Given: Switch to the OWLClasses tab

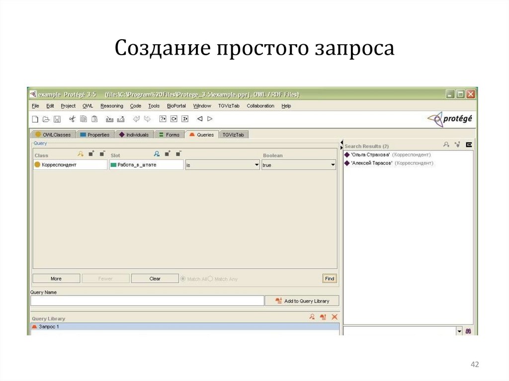Looking at the screenshot, I should tap(53, 135).
